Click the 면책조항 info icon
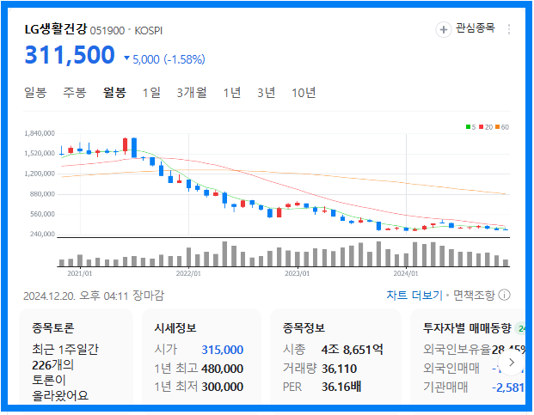534x415 pixels. click(x=505, y=295)
